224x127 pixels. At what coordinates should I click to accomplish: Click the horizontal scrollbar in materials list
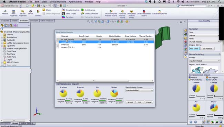coord(94,81)
